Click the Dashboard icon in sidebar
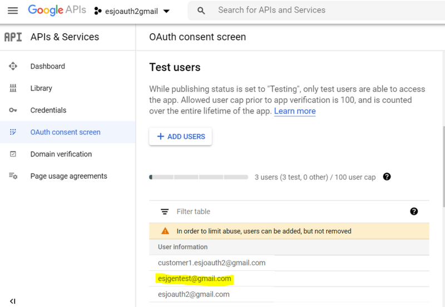 [x=13, y=66]
